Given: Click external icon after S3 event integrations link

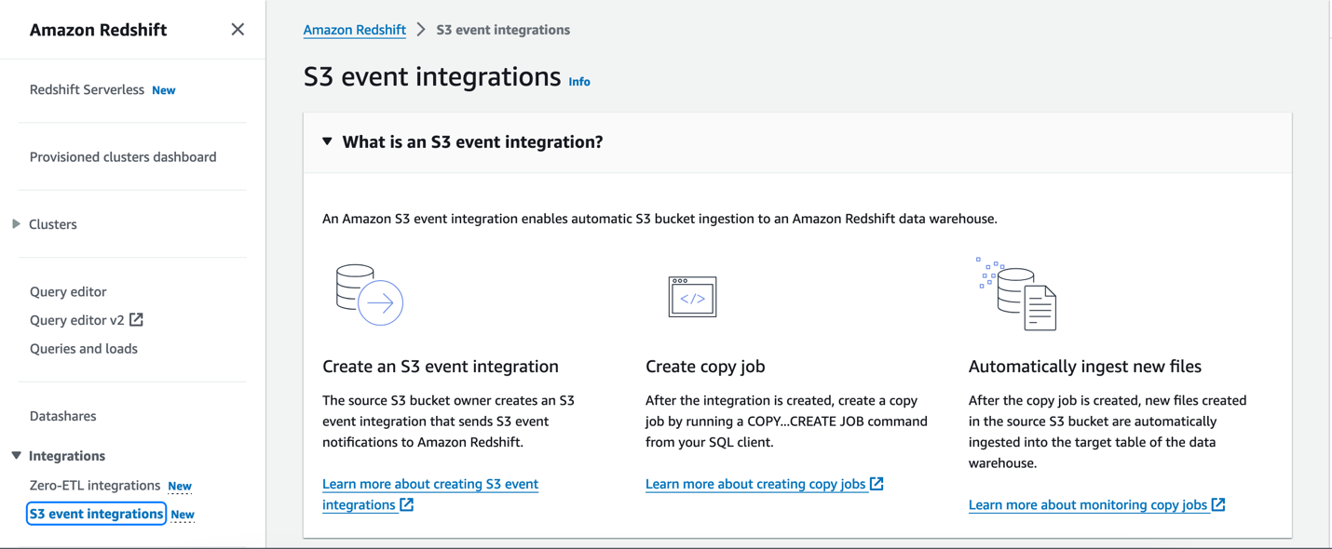Looking at the screenshot, I should [407, 504].
